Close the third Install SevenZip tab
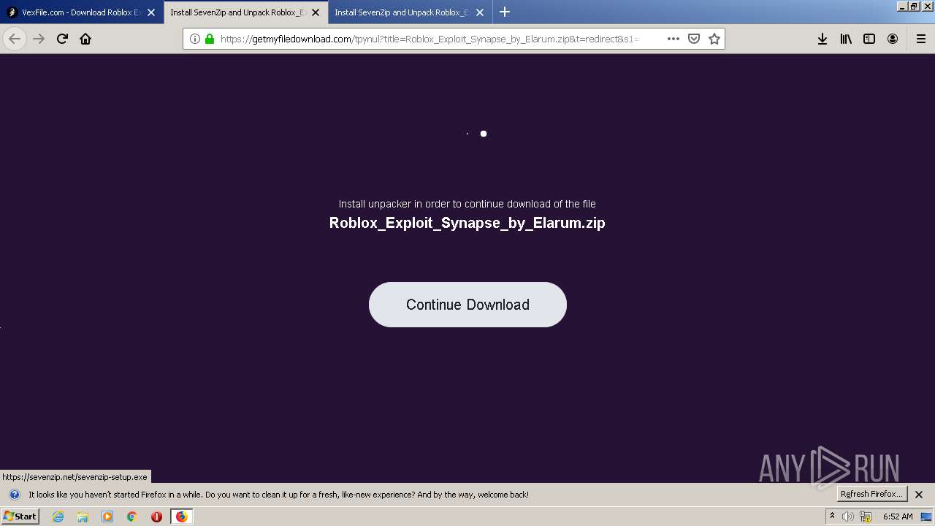 (480, 12)
